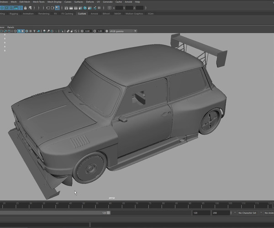Image resolution: width=274 pixels, height=228 pixels.
Task: Click the X coordinate input field
Action: (x=119, y=8)
